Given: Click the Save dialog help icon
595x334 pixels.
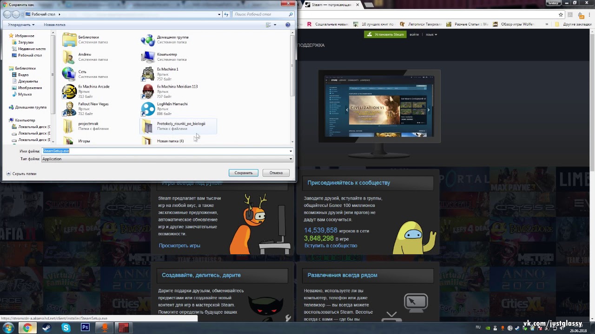Looking at the screenshot, I should click(x=288, y=25).
